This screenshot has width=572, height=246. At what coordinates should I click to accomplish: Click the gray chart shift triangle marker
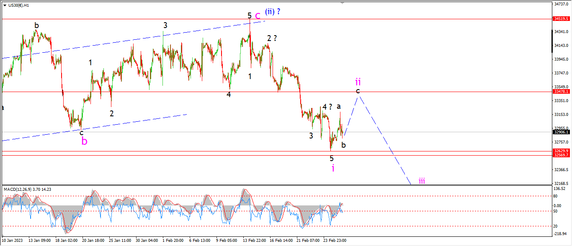tap(343, 3)
